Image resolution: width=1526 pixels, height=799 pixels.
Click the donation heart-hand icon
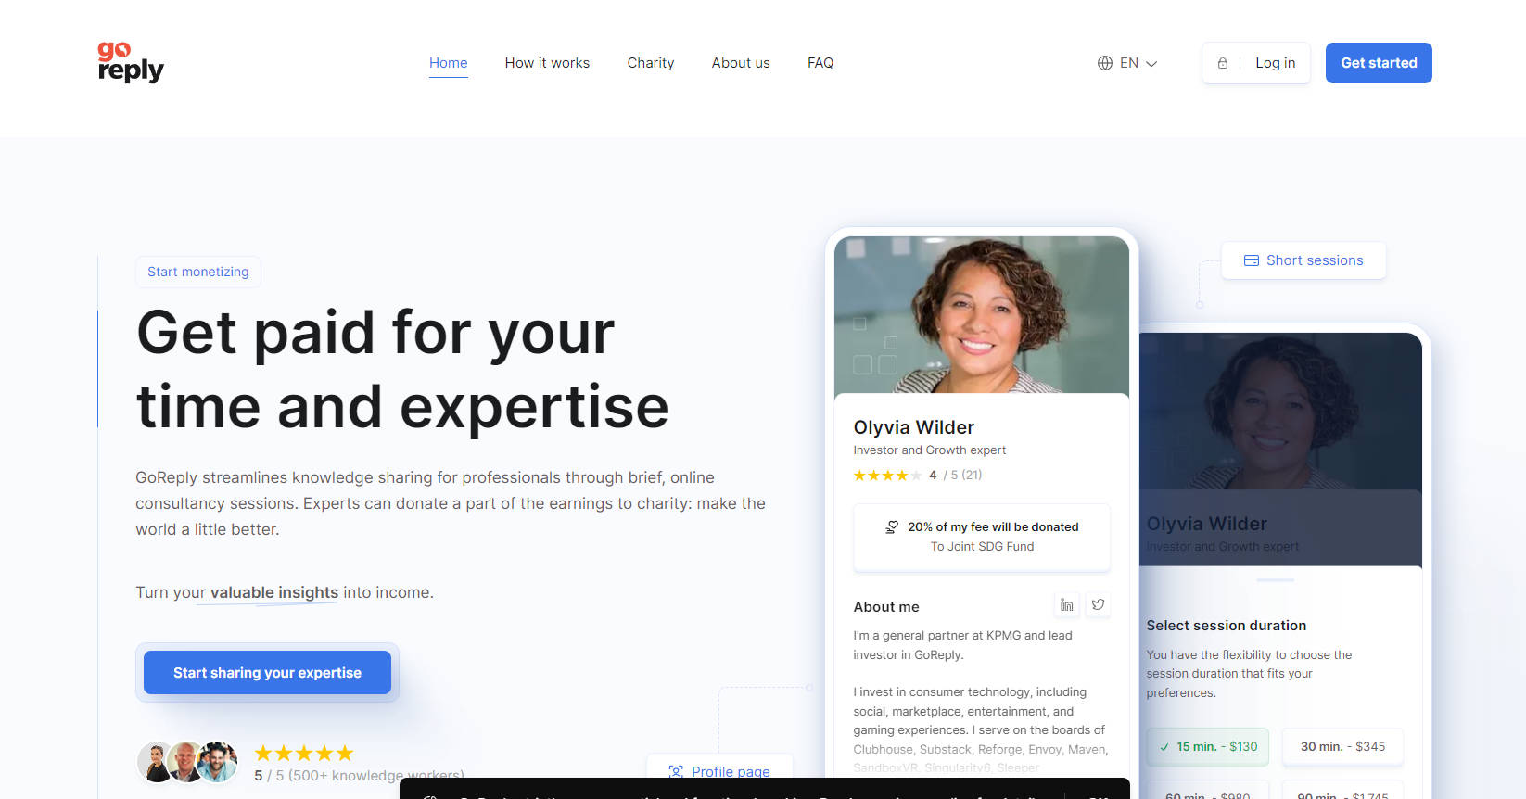click(x=892, y=526)
